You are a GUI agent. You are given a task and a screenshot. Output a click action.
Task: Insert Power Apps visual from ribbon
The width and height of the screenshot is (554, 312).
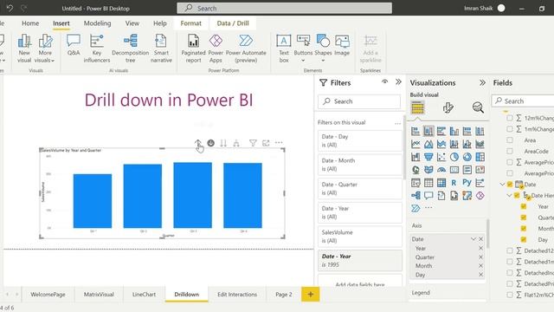pyautogui.click(x=216, y=49)
